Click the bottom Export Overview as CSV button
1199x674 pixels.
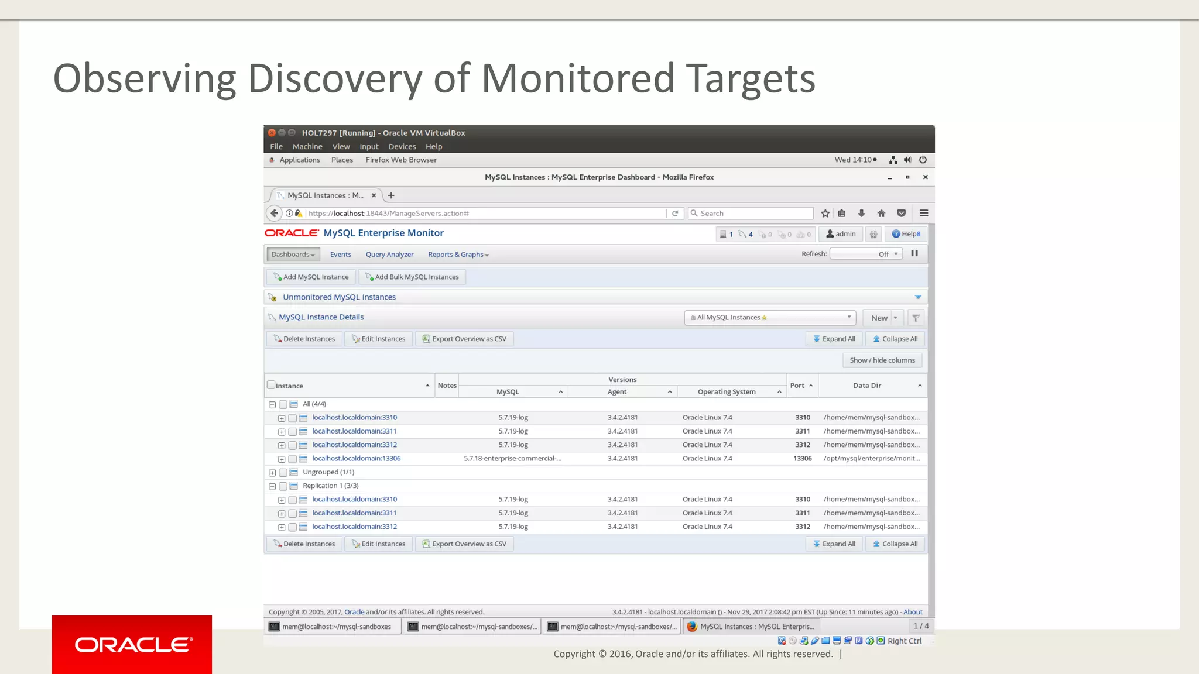point(465,544)
